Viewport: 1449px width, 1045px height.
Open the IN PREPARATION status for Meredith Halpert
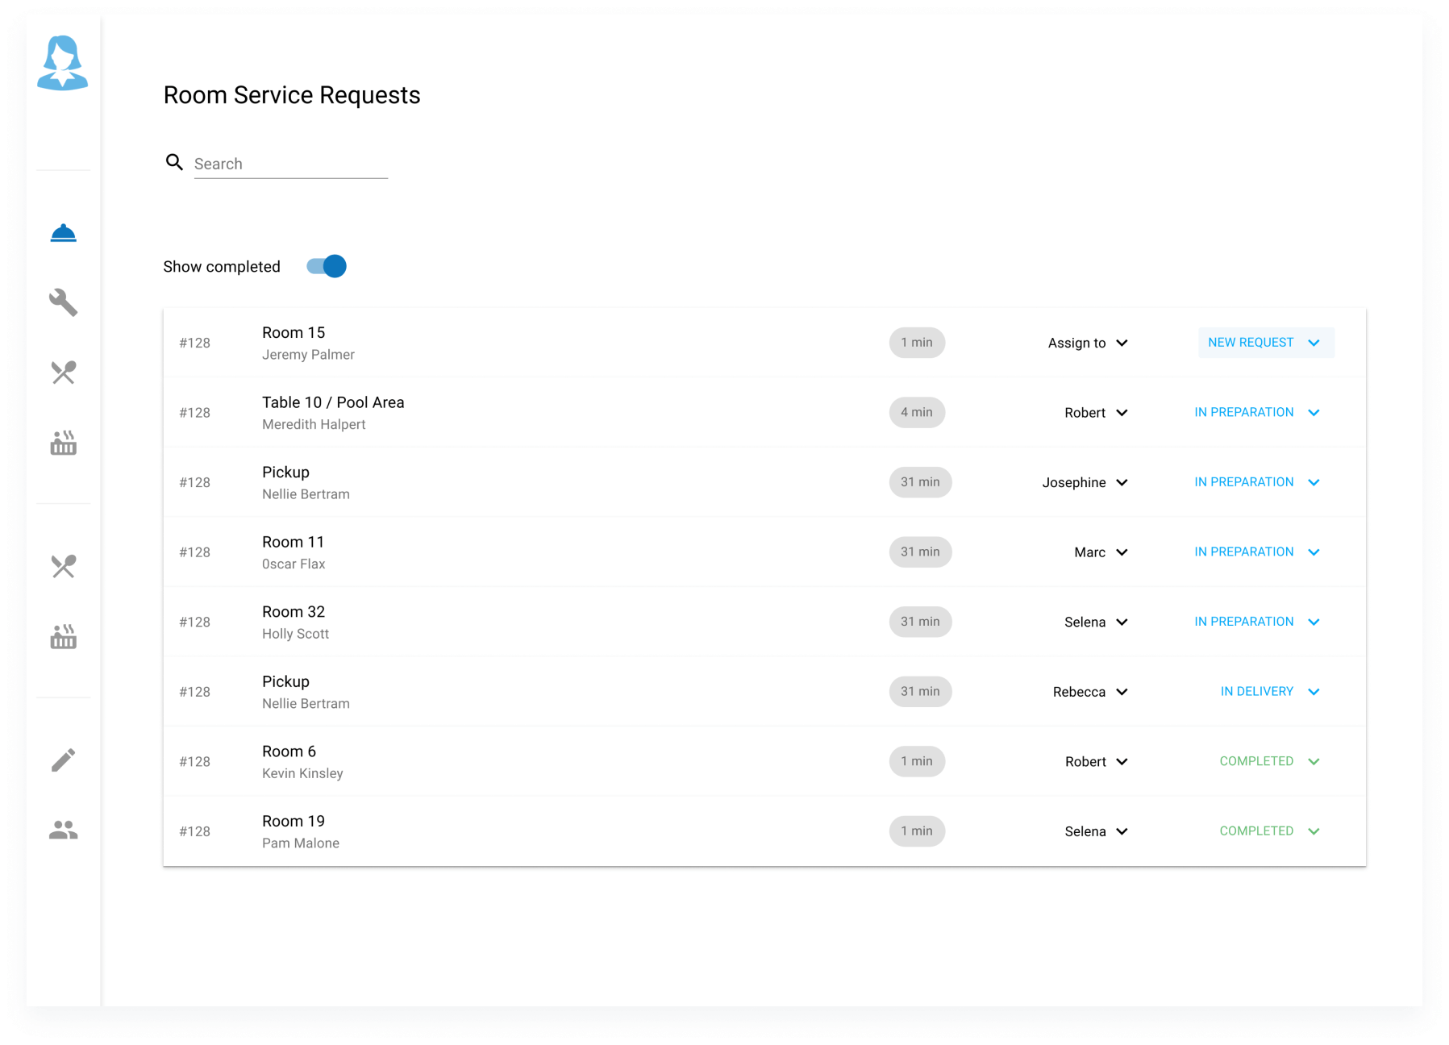pos(1257,412)
